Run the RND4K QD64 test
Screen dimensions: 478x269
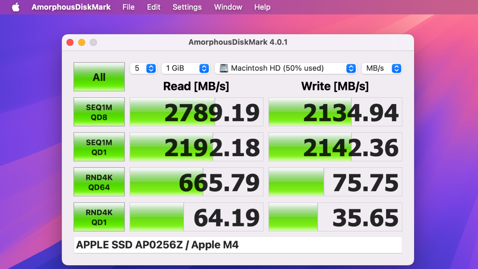click(99, 182)
